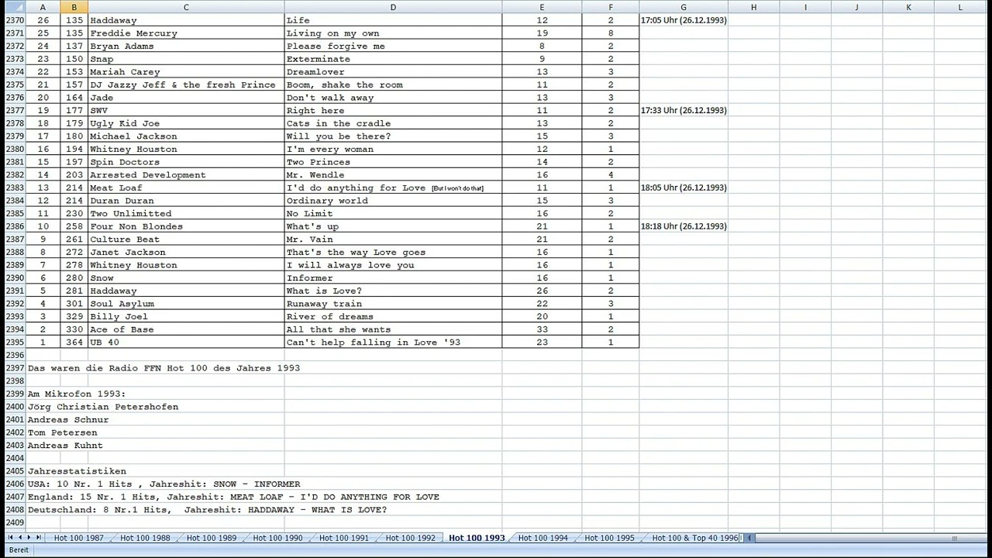Select column A header
992x558 pixels.
(x=43, y=7)
